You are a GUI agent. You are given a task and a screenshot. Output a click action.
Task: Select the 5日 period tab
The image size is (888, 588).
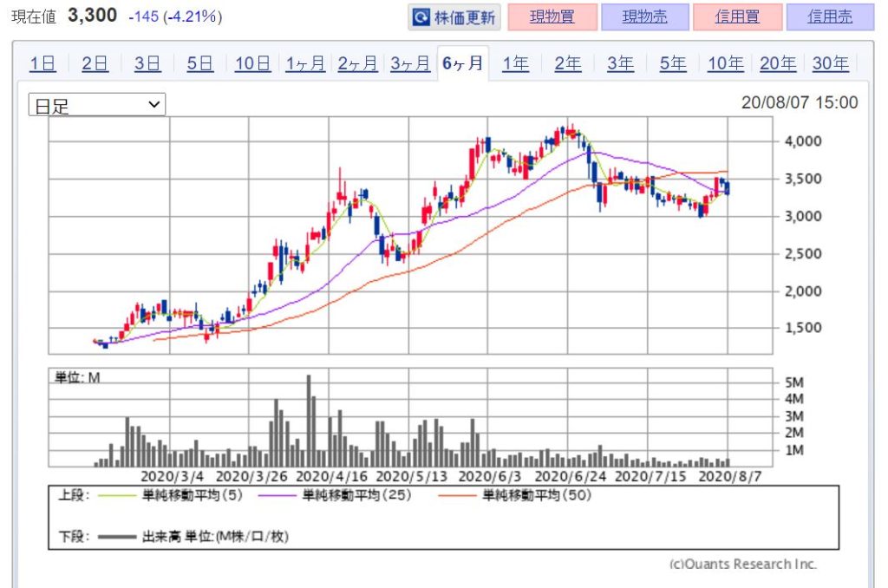point(199,63)
